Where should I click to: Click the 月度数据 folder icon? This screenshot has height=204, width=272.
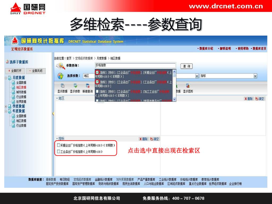(x=10, y=78)
